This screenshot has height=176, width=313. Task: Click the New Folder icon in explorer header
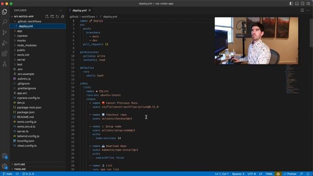pyautogui.click(x=52, y=17)
